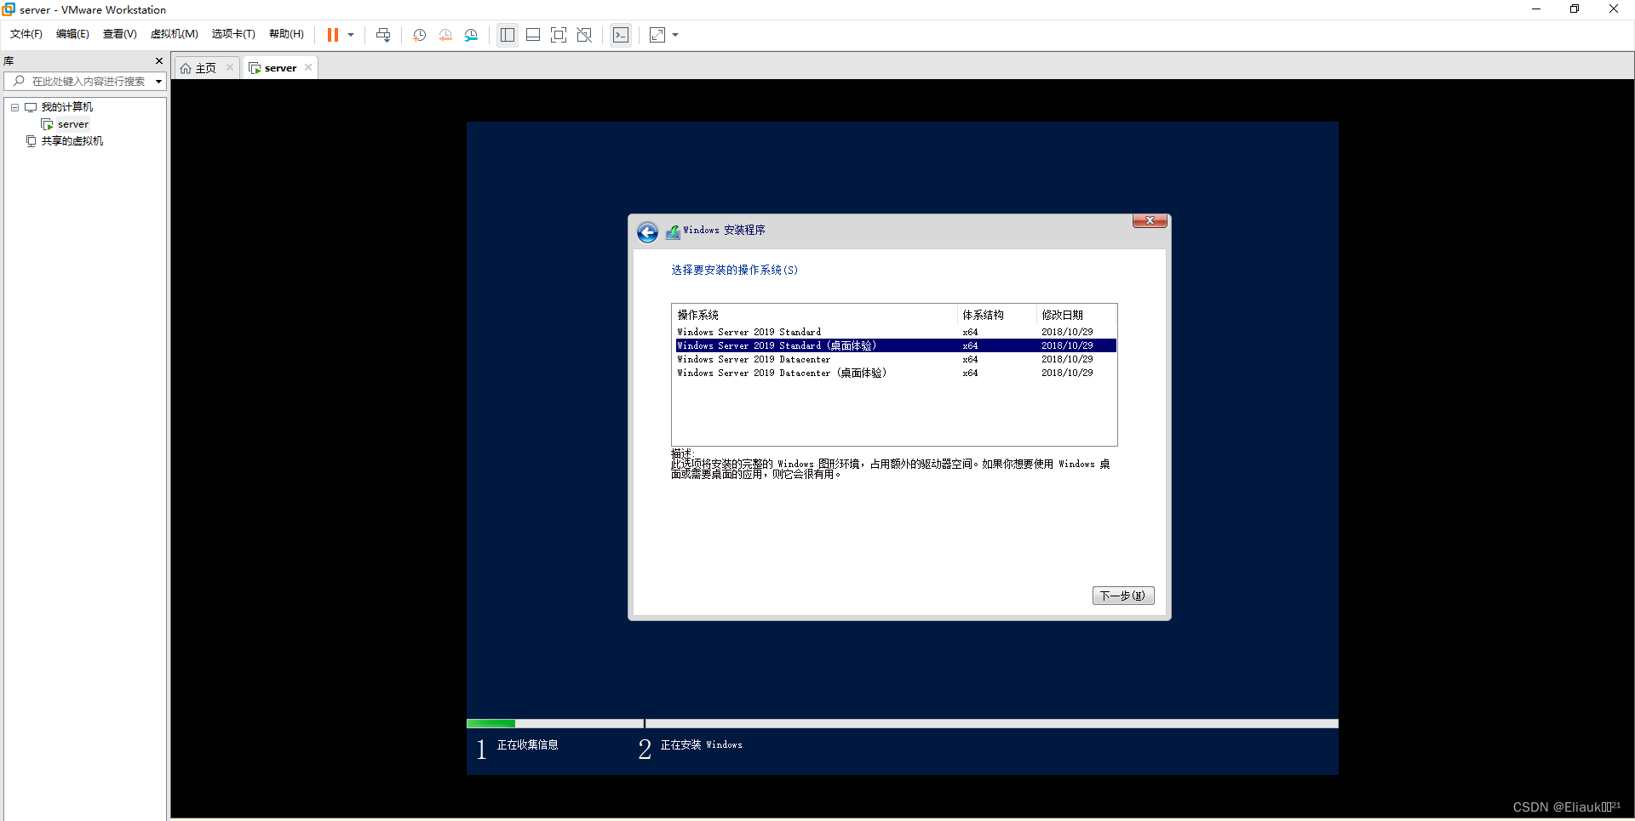Click 下一步(N) to continue setup
The image size is (1635, 821).
tap(1123, 596)
